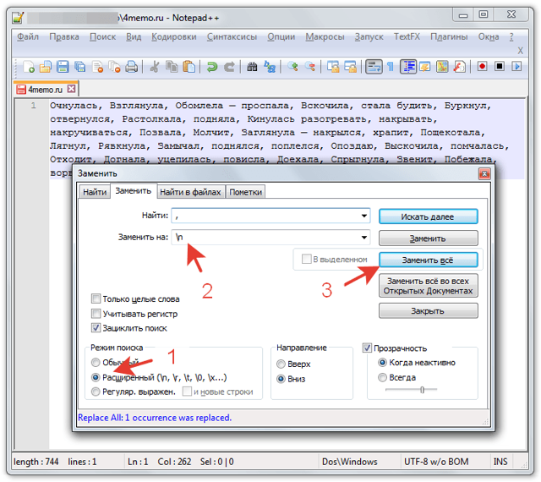The width and height of the screenshot is (541, 482).
Task: Cut selection with scissors icon
Action: point(154,66)
